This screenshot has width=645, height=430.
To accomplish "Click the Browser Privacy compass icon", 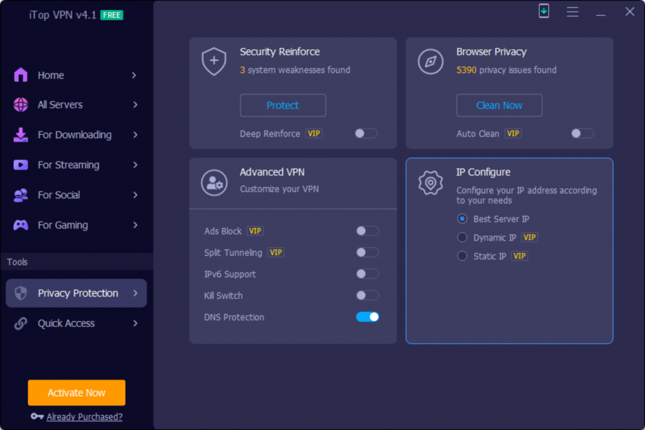I will tap(430, 62).
